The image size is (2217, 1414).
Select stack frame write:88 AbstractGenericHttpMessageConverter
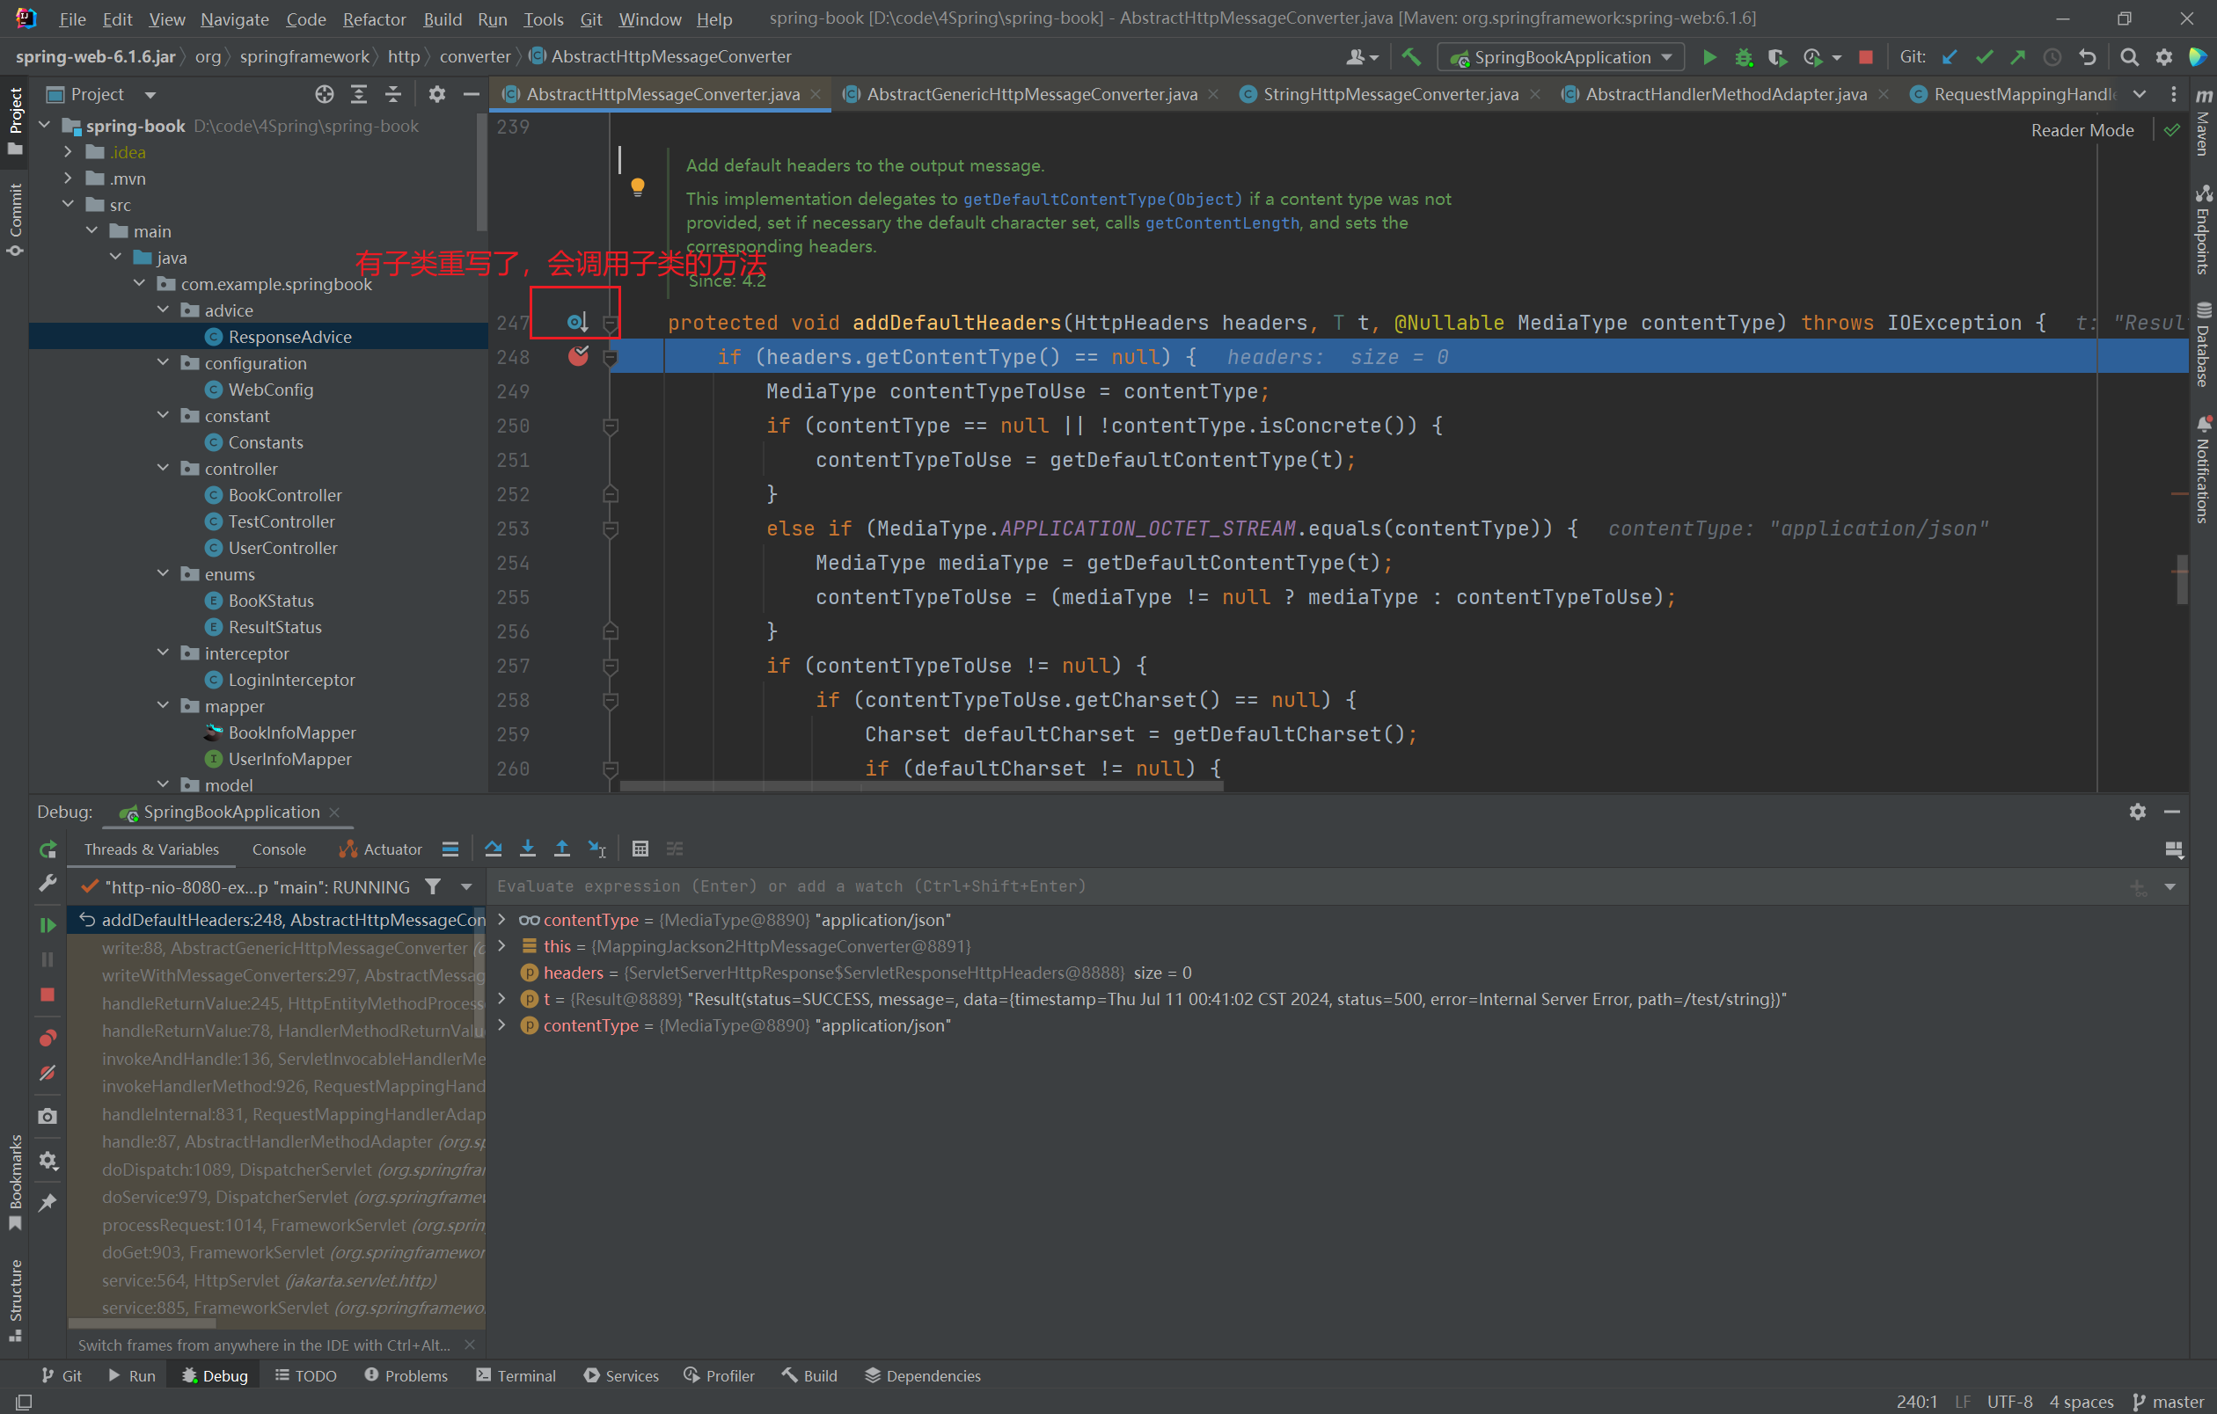(x=276, y=948)
